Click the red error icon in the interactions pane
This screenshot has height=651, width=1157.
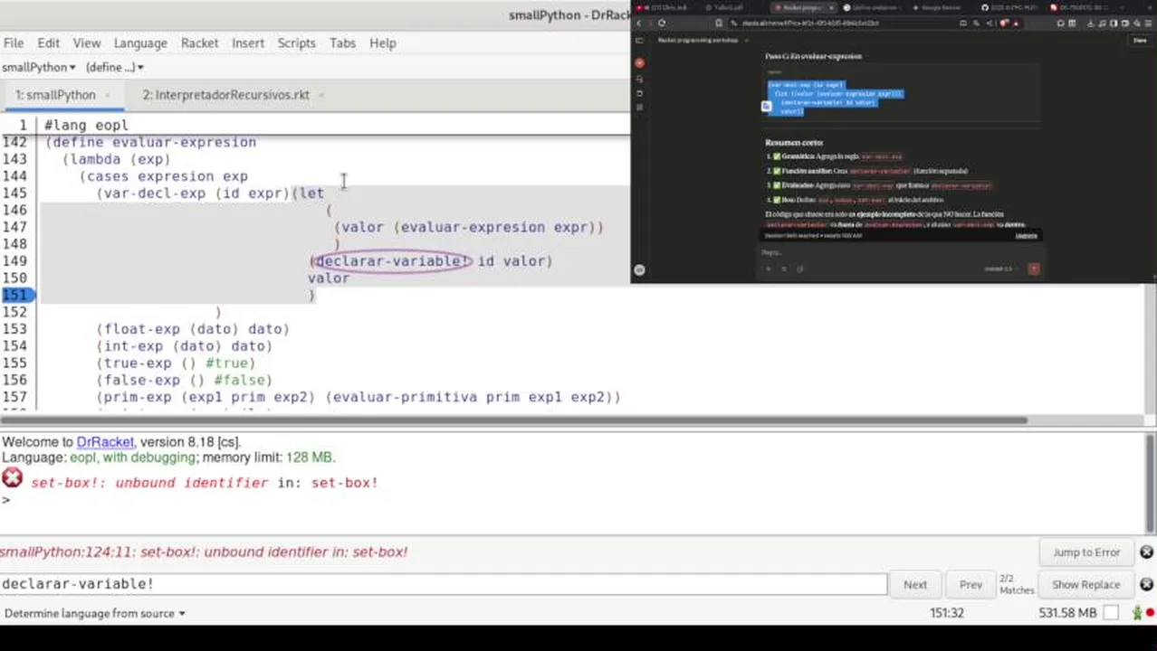click(x=12, y=478)
